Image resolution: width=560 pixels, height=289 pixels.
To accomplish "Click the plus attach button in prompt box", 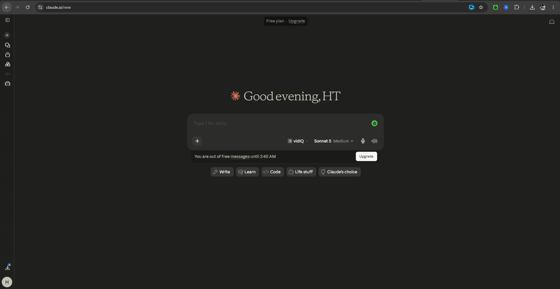I will [197, 141].
